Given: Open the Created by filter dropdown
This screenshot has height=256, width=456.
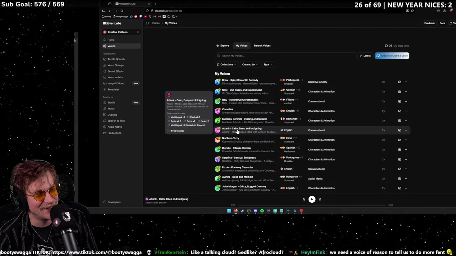Looking at the screenshot, I should point(250,64).
